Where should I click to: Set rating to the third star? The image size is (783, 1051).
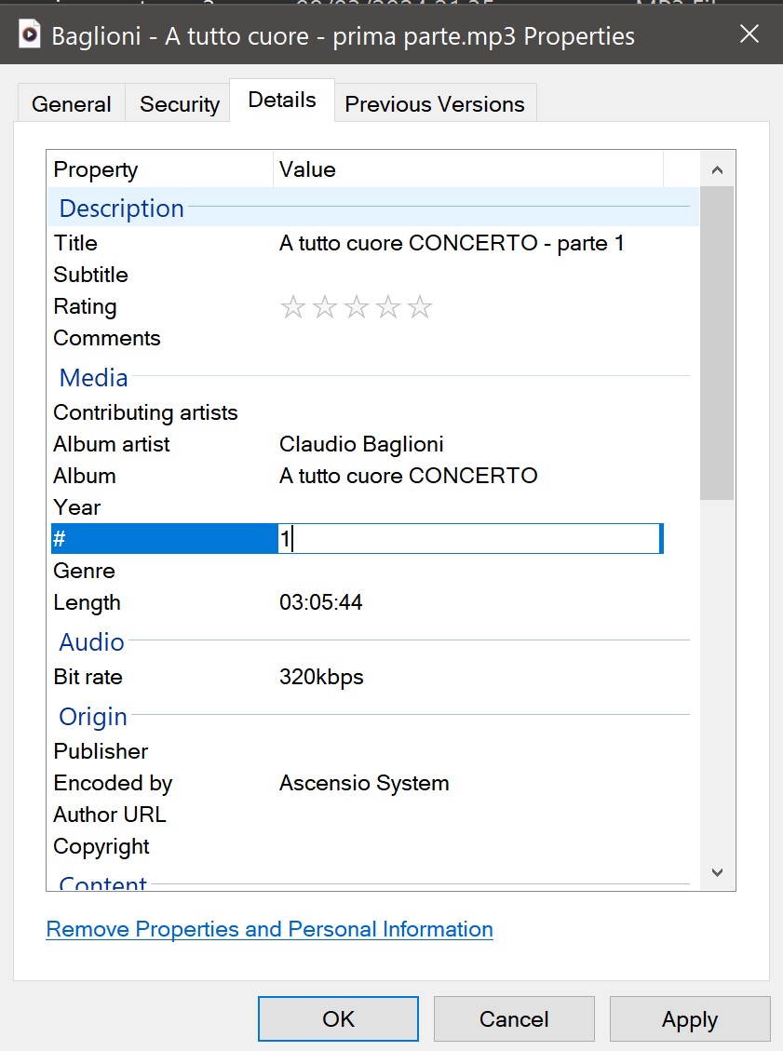tap(357, 307)
